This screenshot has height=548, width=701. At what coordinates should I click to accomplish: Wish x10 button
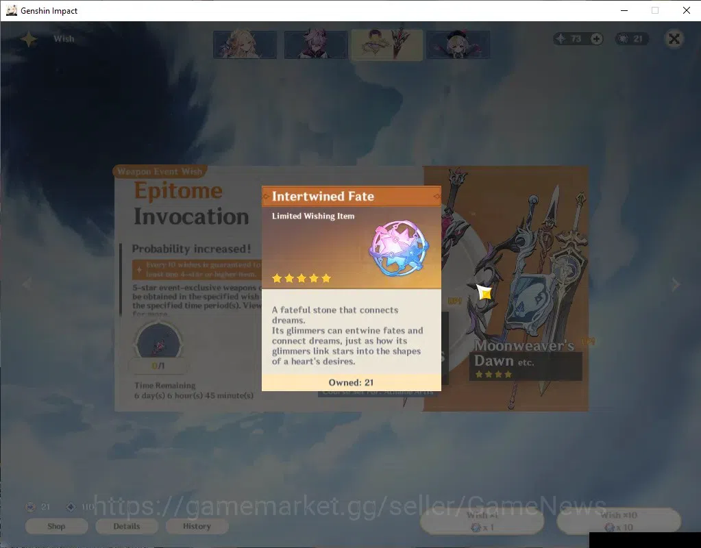pos(619,521)
